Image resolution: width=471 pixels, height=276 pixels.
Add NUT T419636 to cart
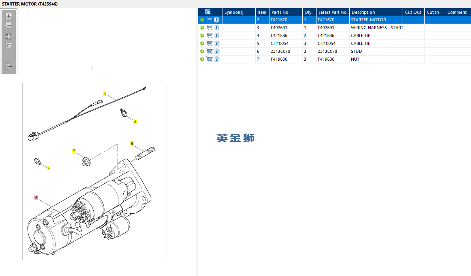coord(209,59)
